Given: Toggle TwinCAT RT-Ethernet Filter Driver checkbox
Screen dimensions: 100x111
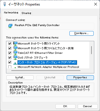Looking at the screenshot, I should tap(10, 53).
